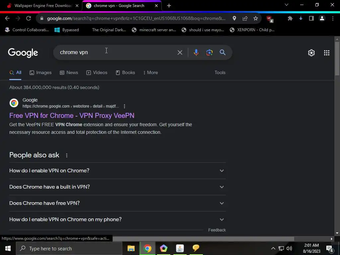The width and height of the screenshot is (340, 255).
Task: Open File Explorer from the taskbar
Action: [131, 248]
